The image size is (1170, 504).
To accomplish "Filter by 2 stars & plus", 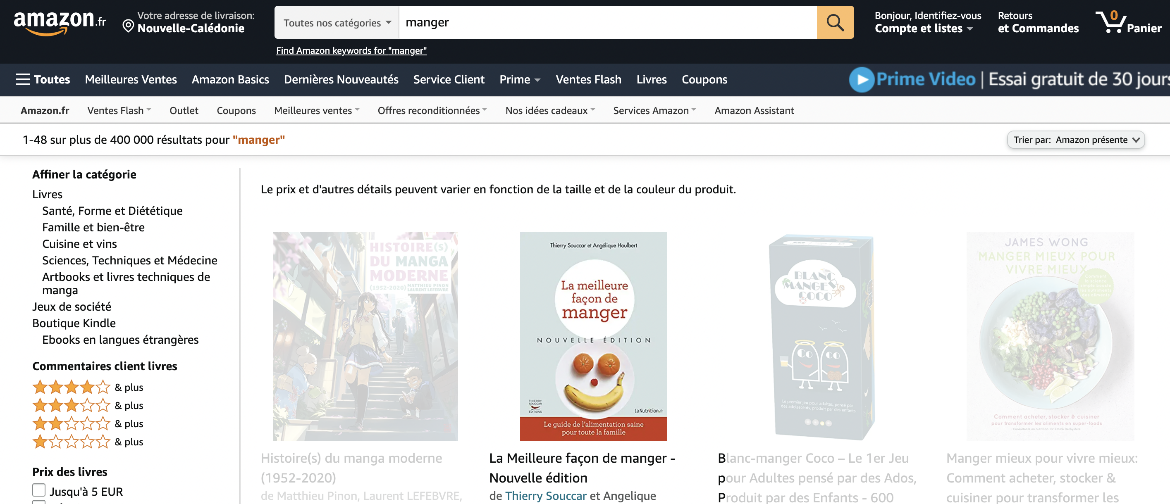I will pos(88,423).
